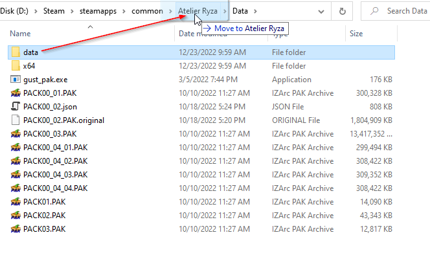Expand the chevron after Data breadcrumb

pos(255,11)
